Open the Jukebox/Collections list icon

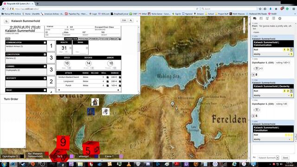click(273, 19)
